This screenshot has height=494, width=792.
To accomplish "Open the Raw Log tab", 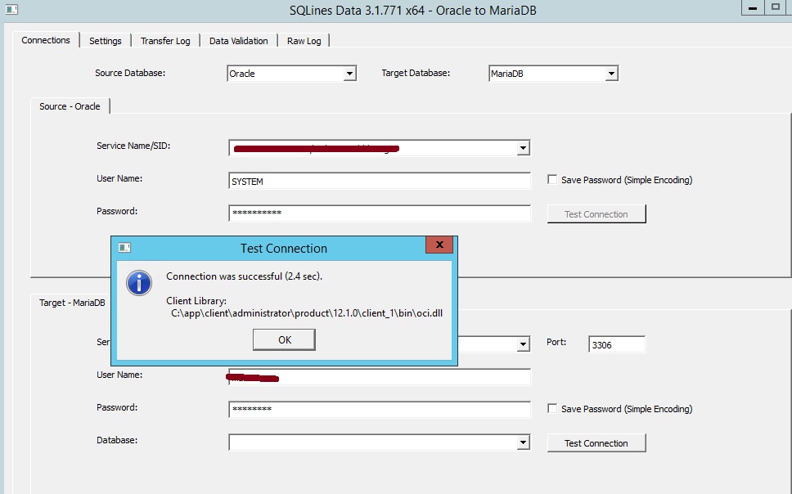I will click(x=304, y=41).
